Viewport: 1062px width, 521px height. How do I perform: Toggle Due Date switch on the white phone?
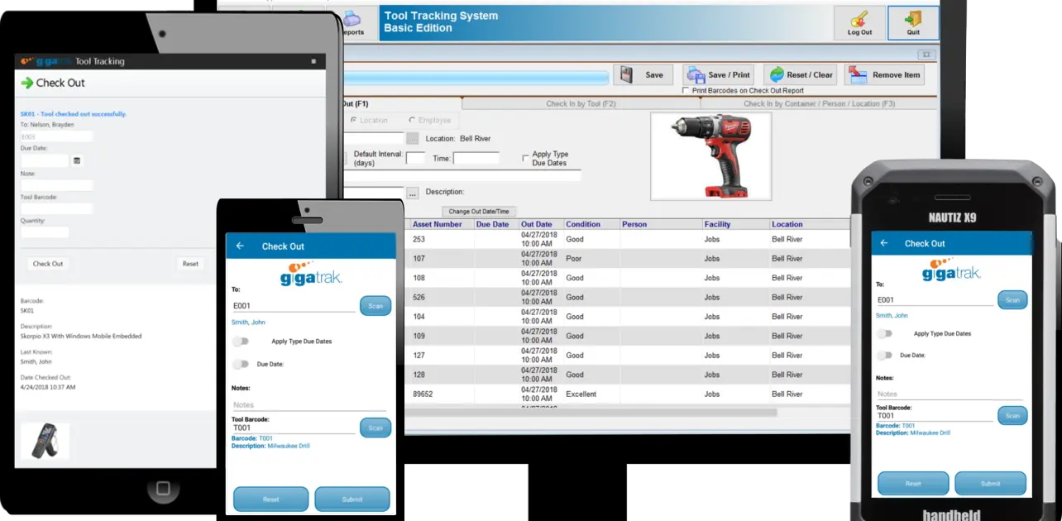pyautogui.click(x=241, y=364)
